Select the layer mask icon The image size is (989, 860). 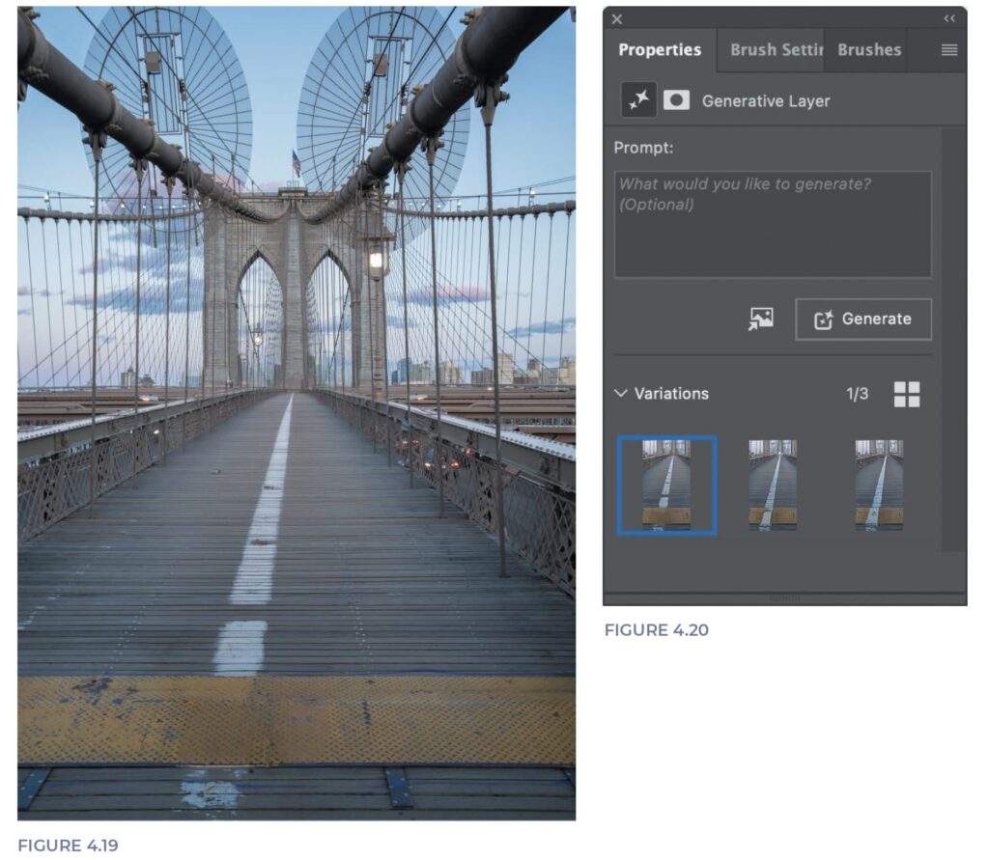click(676, 100)
